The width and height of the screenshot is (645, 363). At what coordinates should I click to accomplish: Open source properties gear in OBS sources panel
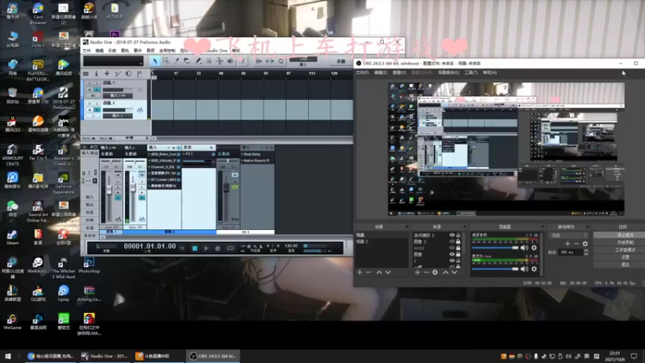pos(435,273)
